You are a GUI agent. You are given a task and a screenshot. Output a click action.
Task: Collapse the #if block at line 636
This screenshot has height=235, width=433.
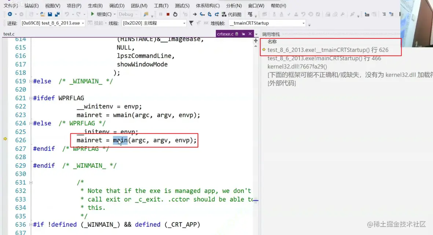click(31, 224)
